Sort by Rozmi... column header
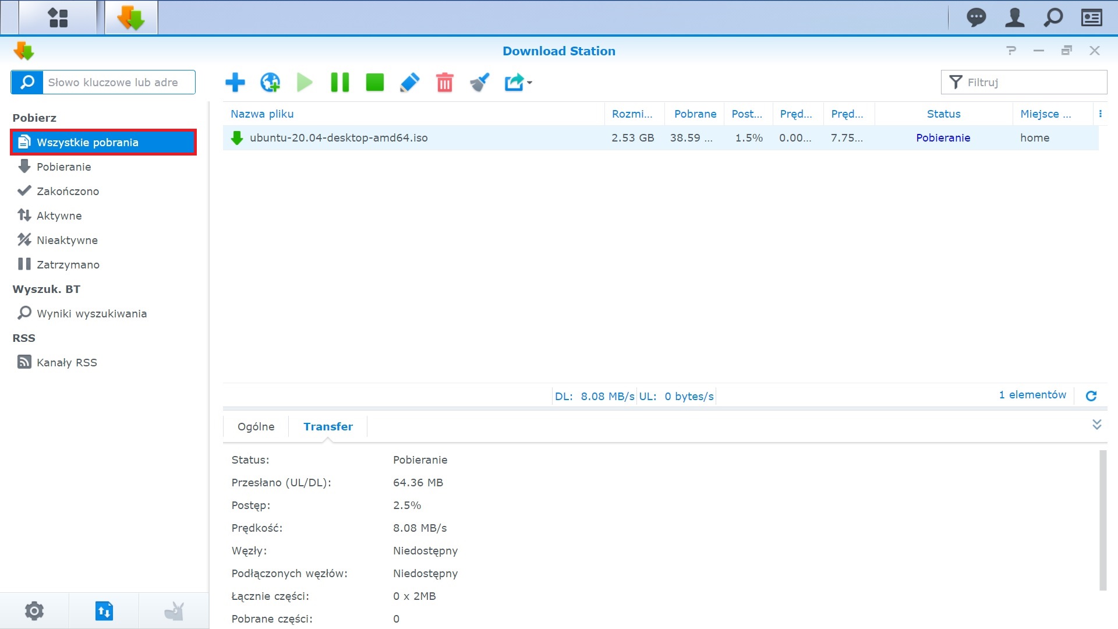1118x629 pixels. click(634, 114)
